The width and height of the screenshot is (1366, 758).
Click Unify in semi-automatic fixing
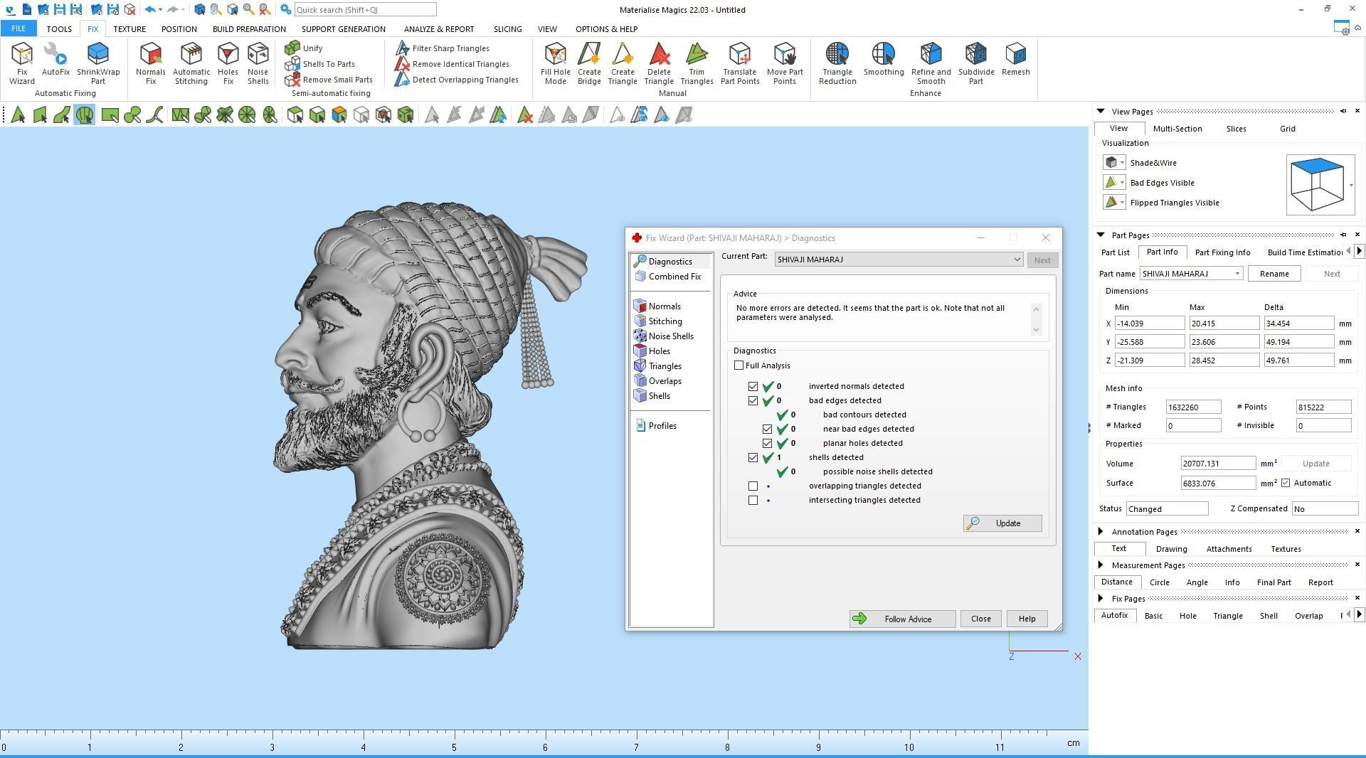(304, 48)
